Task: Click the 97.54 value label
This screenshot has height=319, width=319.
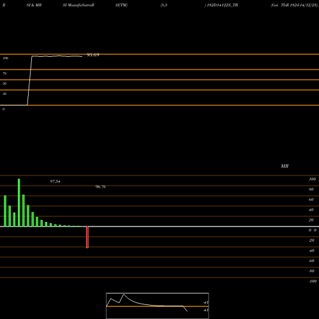Action: [x=55, y=181]
